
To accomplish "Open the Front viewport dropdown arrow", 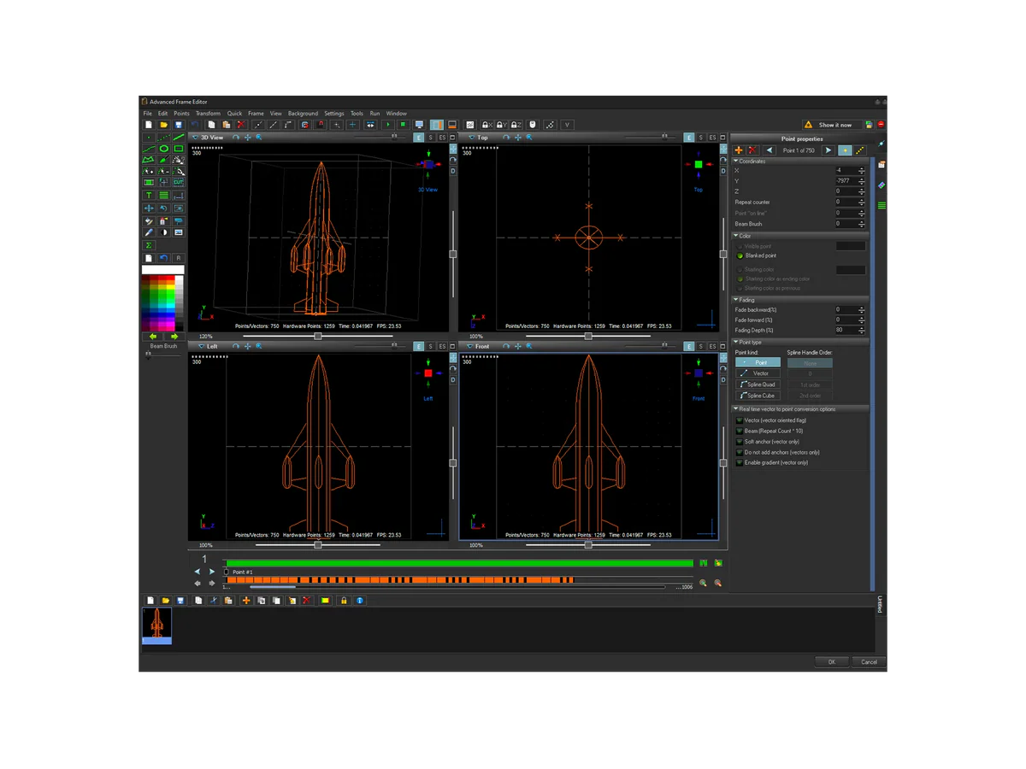I will (469, 346).
